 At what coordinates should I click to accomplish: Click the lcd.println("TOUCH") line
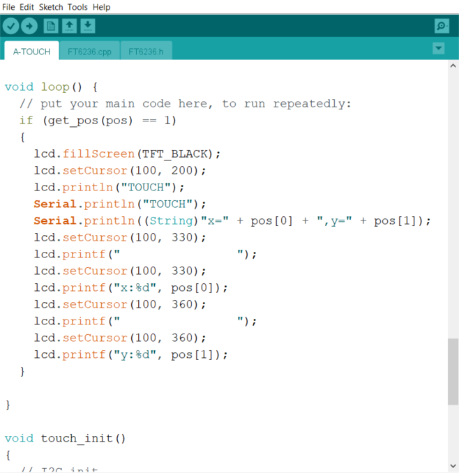click(x=109, y=188)
